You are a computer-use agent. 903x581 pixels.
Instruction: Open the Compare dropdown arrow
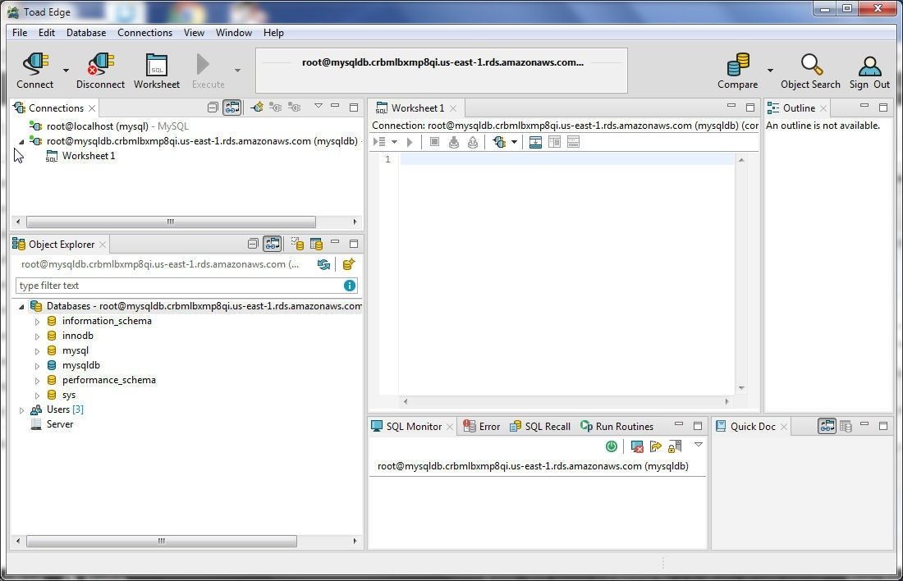770,71
